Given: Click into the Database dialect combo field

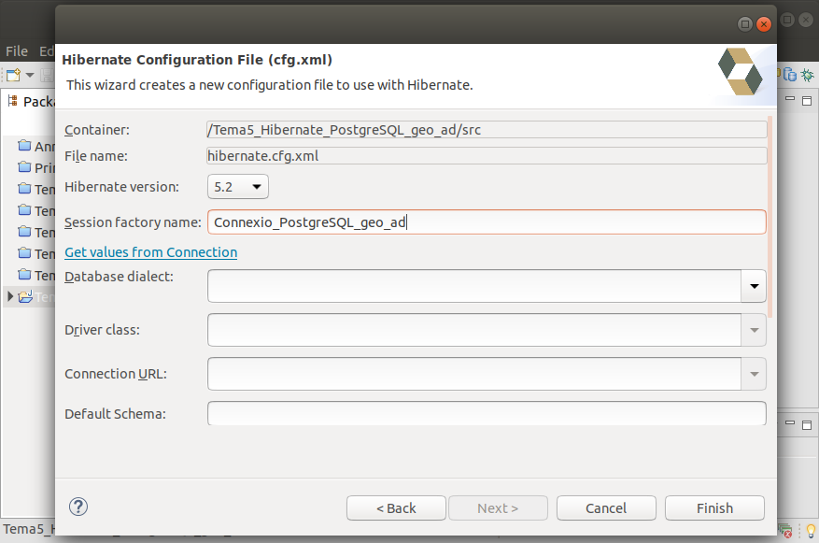Looking at the screenshot, I should click(x=474, y=286).
